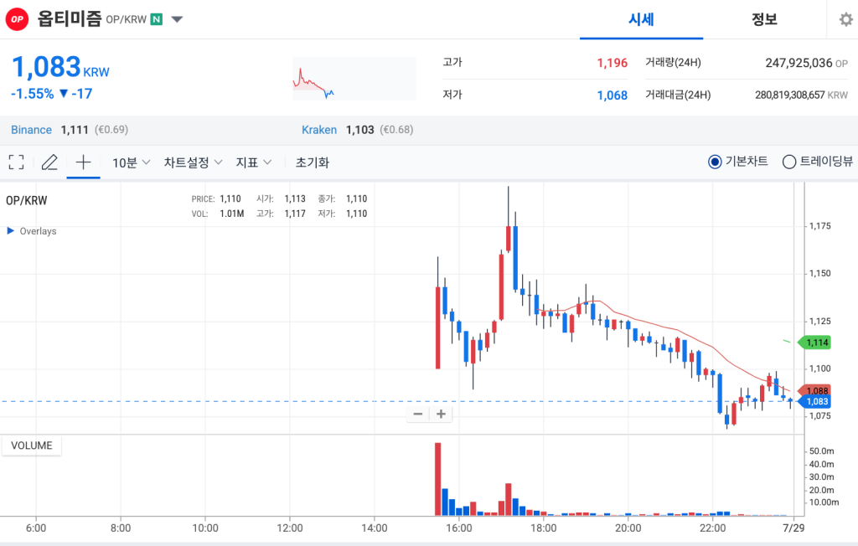Click the 고가 value 1,196
Viewport: 858px width, 546px height.
612,63
